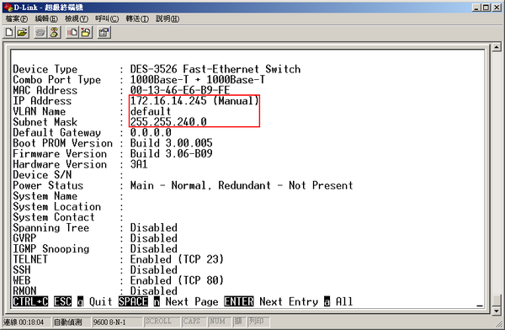Click the highlighted 'CTRL+C' key hint

(x=30, y=301)
